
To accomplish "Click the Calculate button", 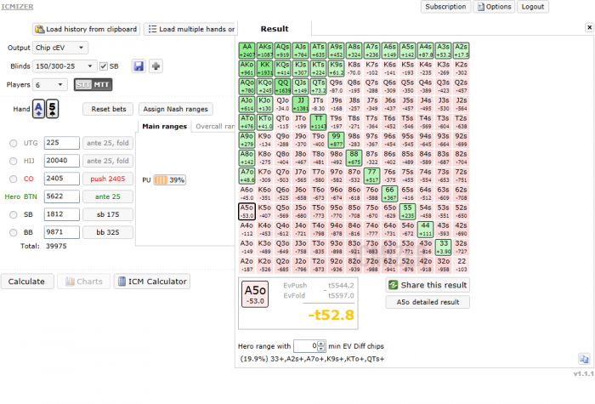I will tap(27, 282).
